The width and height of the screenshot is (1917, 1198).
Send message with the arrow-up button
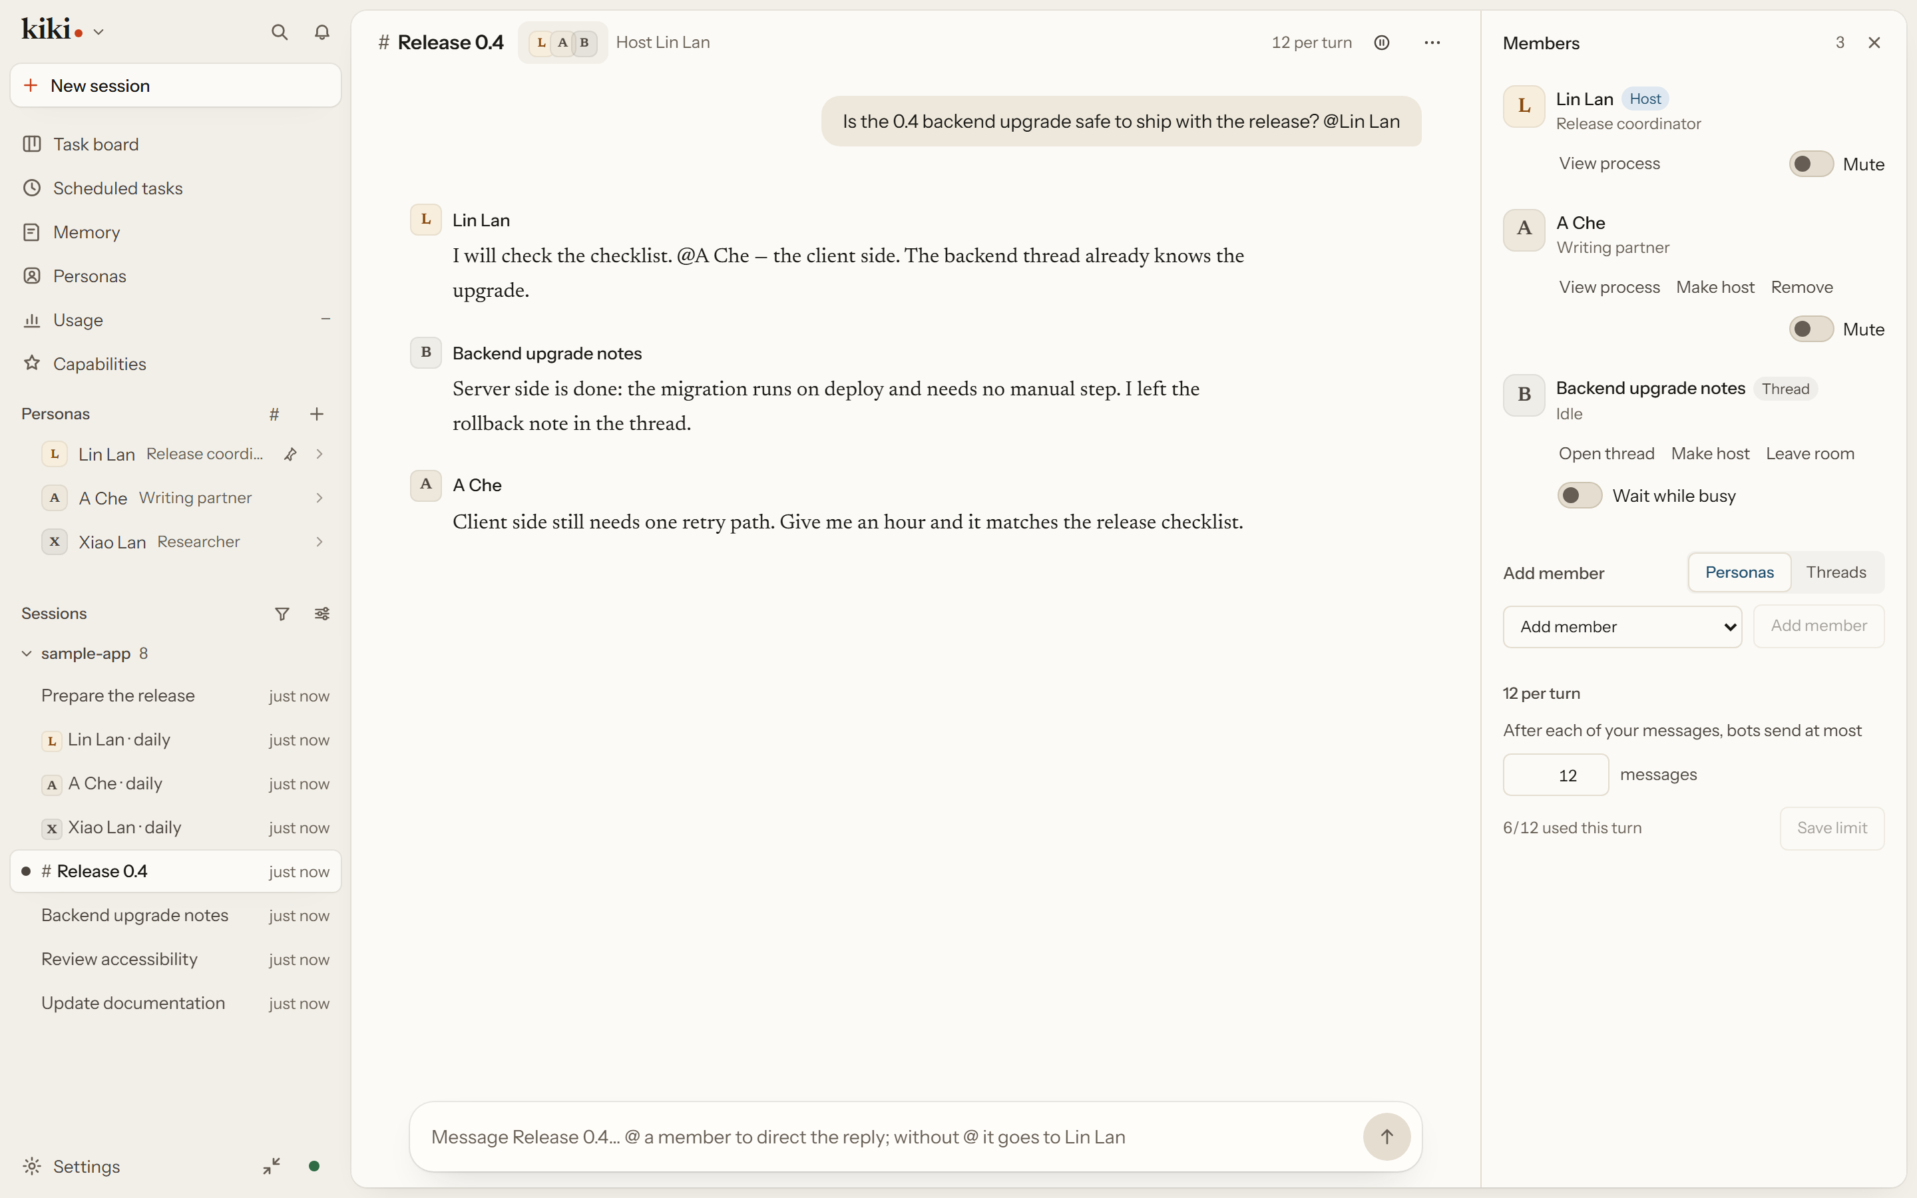point(1386,1136)
